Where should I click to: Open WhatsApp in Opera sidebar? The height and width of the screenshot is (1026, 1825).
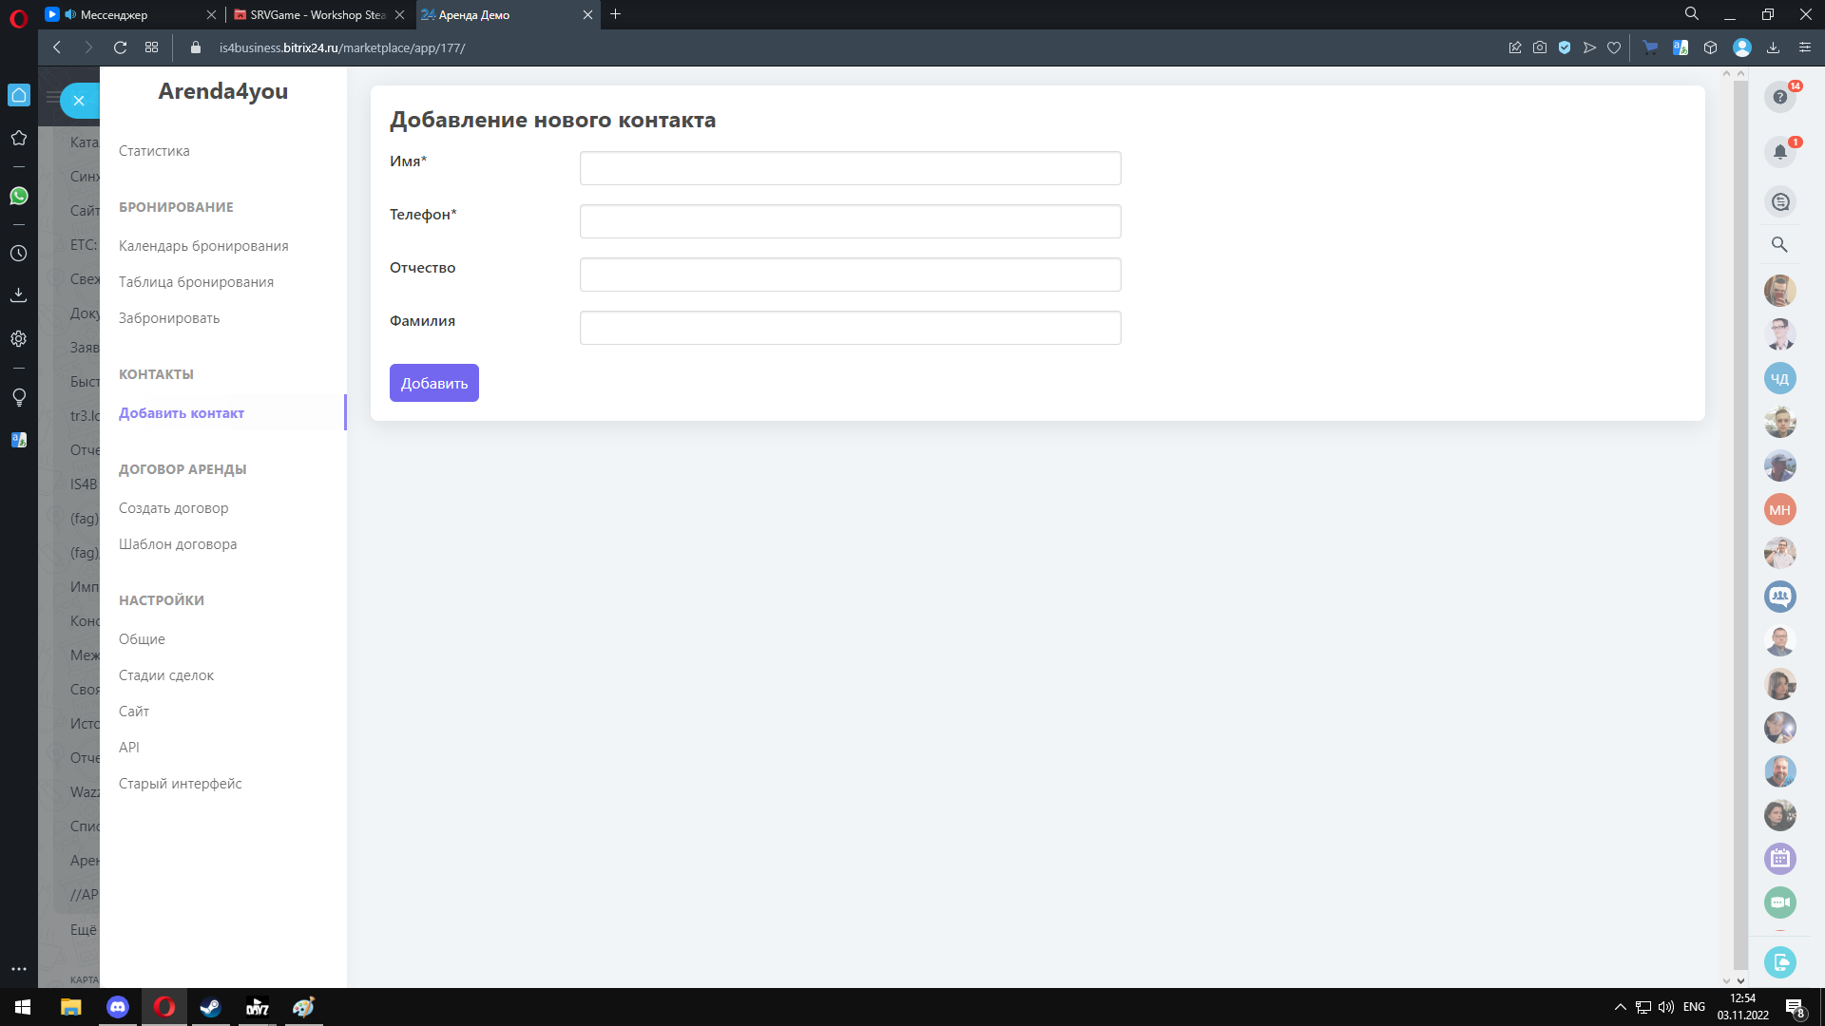coord(19,196)
